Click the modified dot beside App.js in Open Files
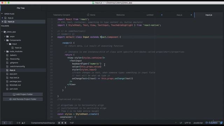 (x=2, y=18)
